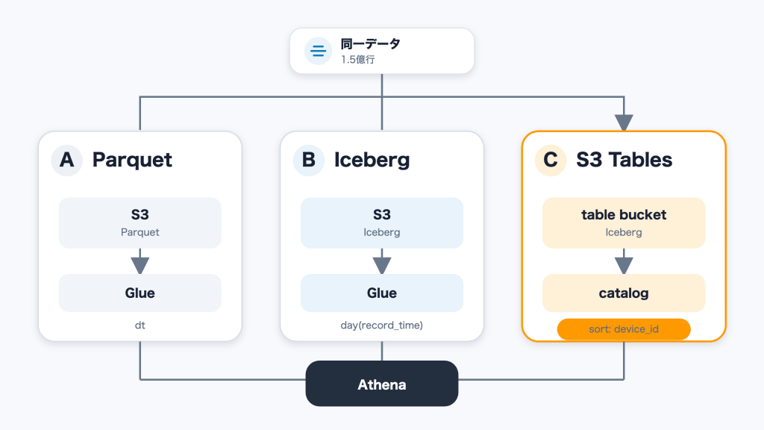Select the circled A badge for Parquet
Image resolution: width=764 pixels, height=430 pixels.
(x=66, y=160)
